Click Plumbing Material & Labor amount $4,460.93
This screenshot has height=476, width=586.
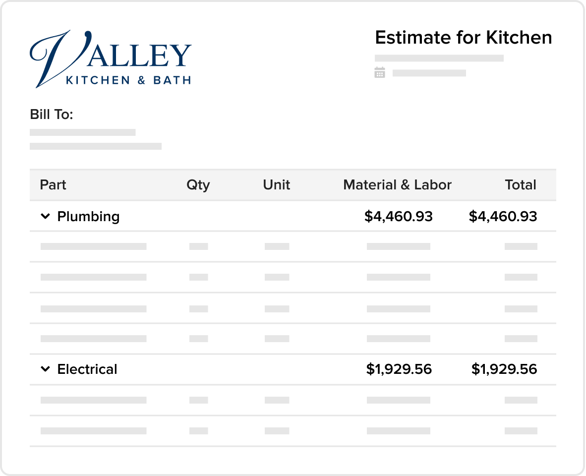399,216
